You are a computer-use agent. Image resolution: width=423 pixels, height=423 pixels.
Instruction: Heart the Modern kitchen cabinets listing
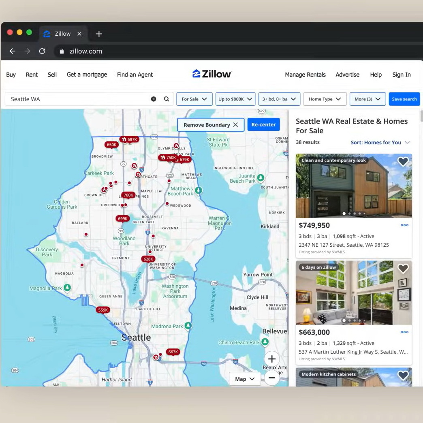click(403, 375)
